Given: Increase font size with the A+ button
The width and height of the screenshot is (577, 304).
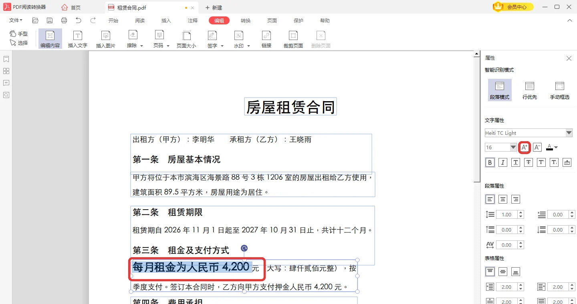Looking at the screenshot, I should tap(525, 148).
